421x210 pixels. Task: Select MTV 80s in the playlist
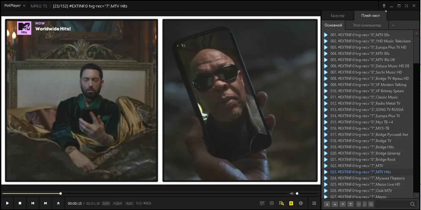click(x=367, y=54)
